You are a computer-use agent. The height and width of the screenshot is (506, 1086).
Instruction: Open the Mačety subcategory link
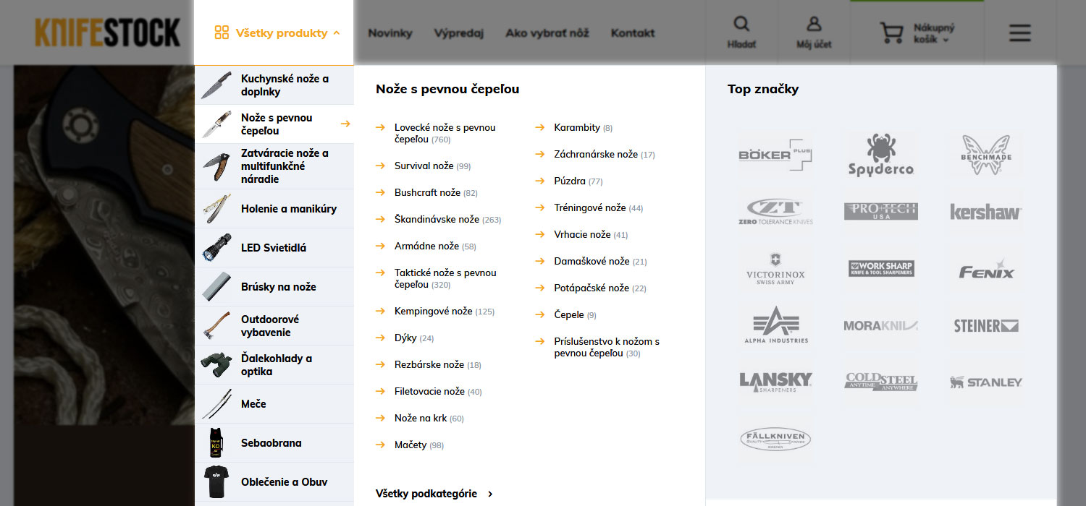411,445
